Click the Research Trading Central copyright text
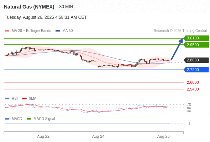The width and height of the screenshot is (210, 142). click(x=180, y=31)
